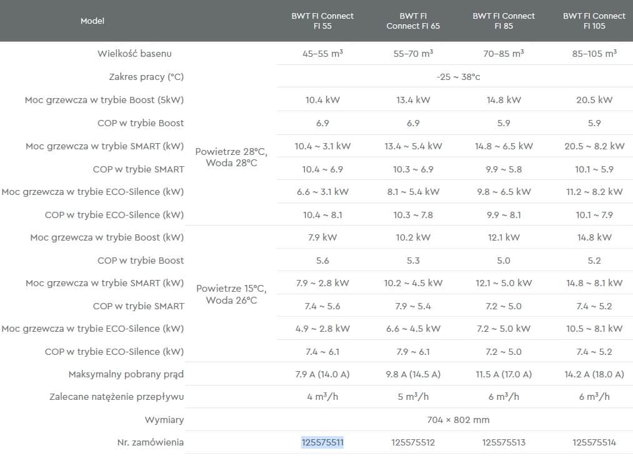Click value '7.9 ~ 2.8 kW'
Screen dimensions: 633x468
pyautogui.click(x=322, y=282)
